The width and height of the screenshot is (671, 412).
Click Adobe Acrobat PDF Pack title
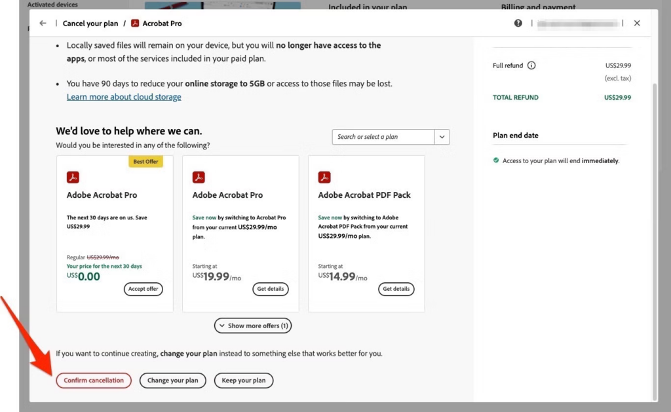tap(364, 195)
